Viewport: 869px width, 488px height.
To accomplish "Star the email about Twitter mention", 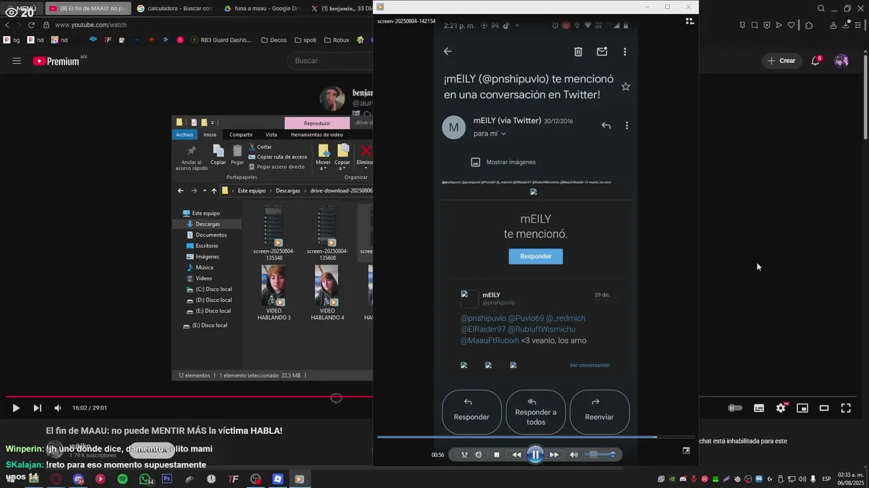I will (x=626, y=87).
